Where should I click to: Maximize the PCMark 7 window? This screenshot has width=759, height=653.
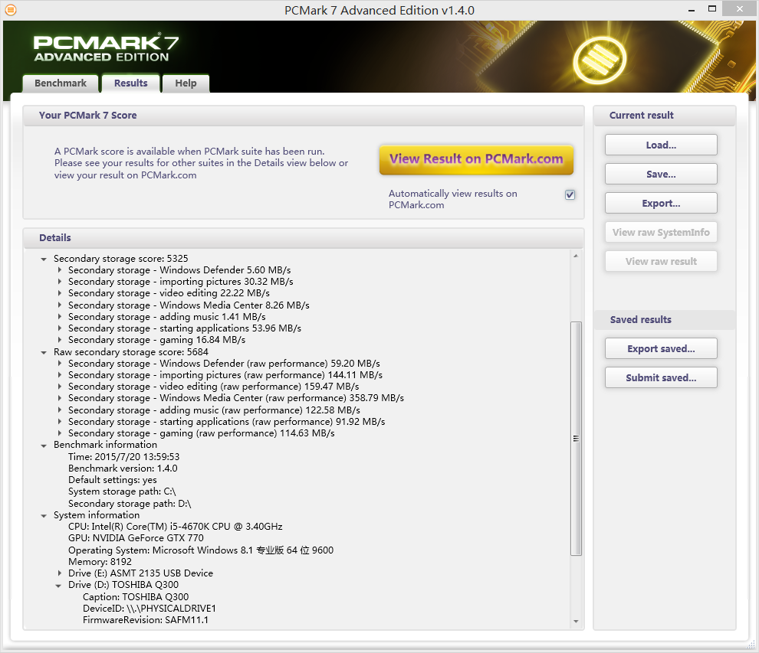[712, 9]
